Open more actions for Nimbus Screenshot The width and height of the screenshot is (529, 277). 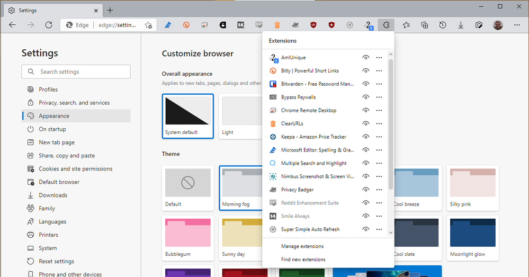pos(379,176)
